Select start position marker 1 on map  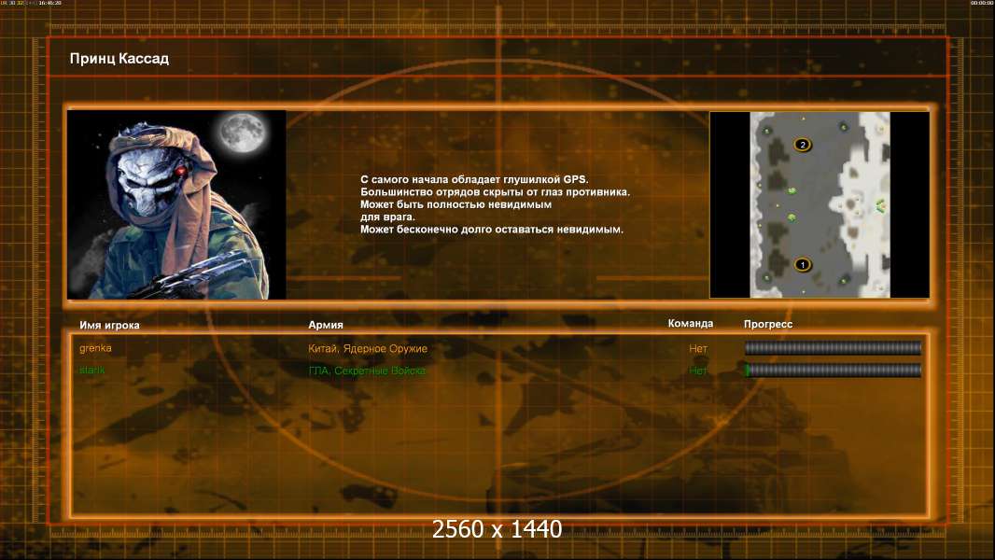[802, 264]
